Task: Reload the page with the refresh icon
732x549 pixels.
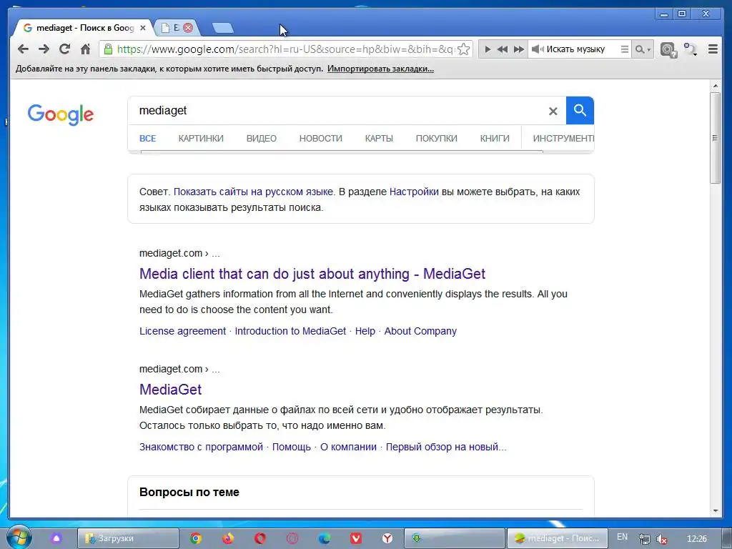Action: 64,49
